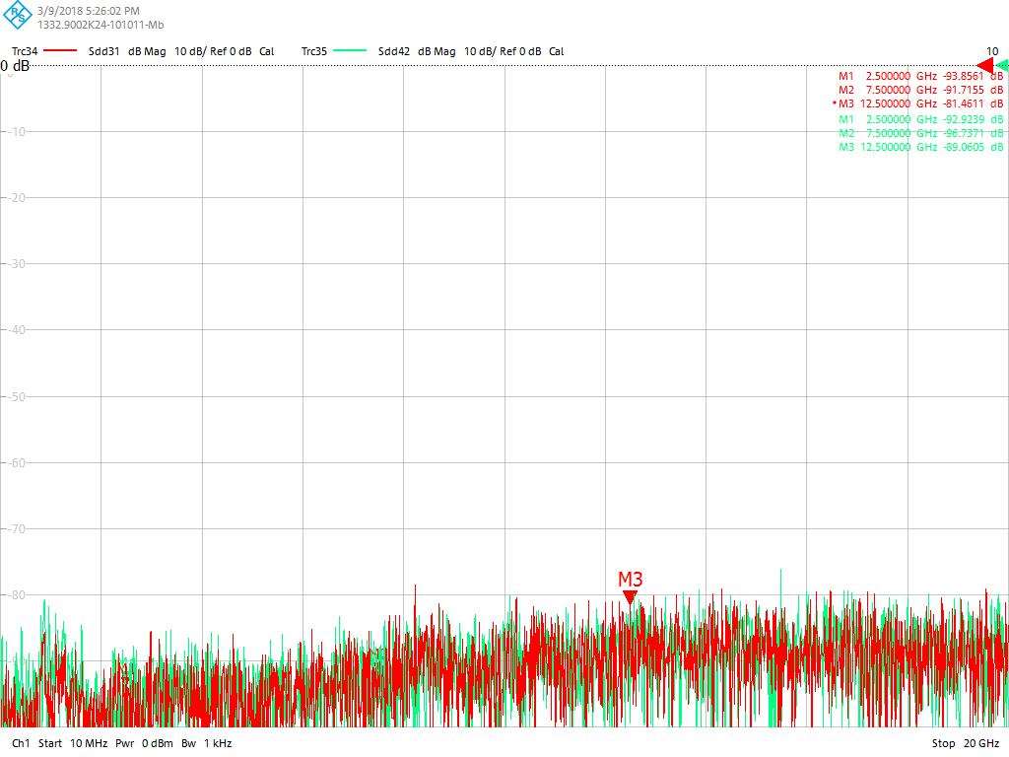
Task: Click the red M3 marker triangle on trace
Action: click(x=630, y=596)
